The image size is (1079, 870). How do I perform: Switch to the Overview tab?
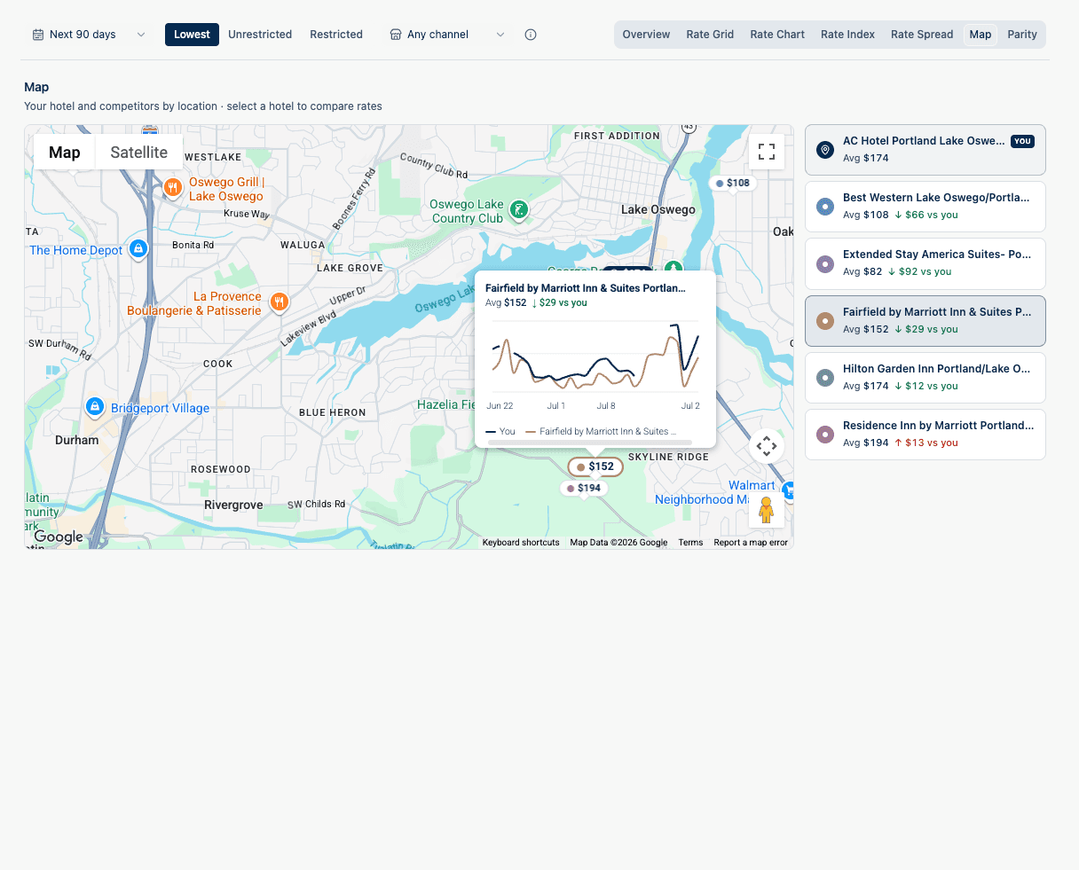click(x=646, y=35)
